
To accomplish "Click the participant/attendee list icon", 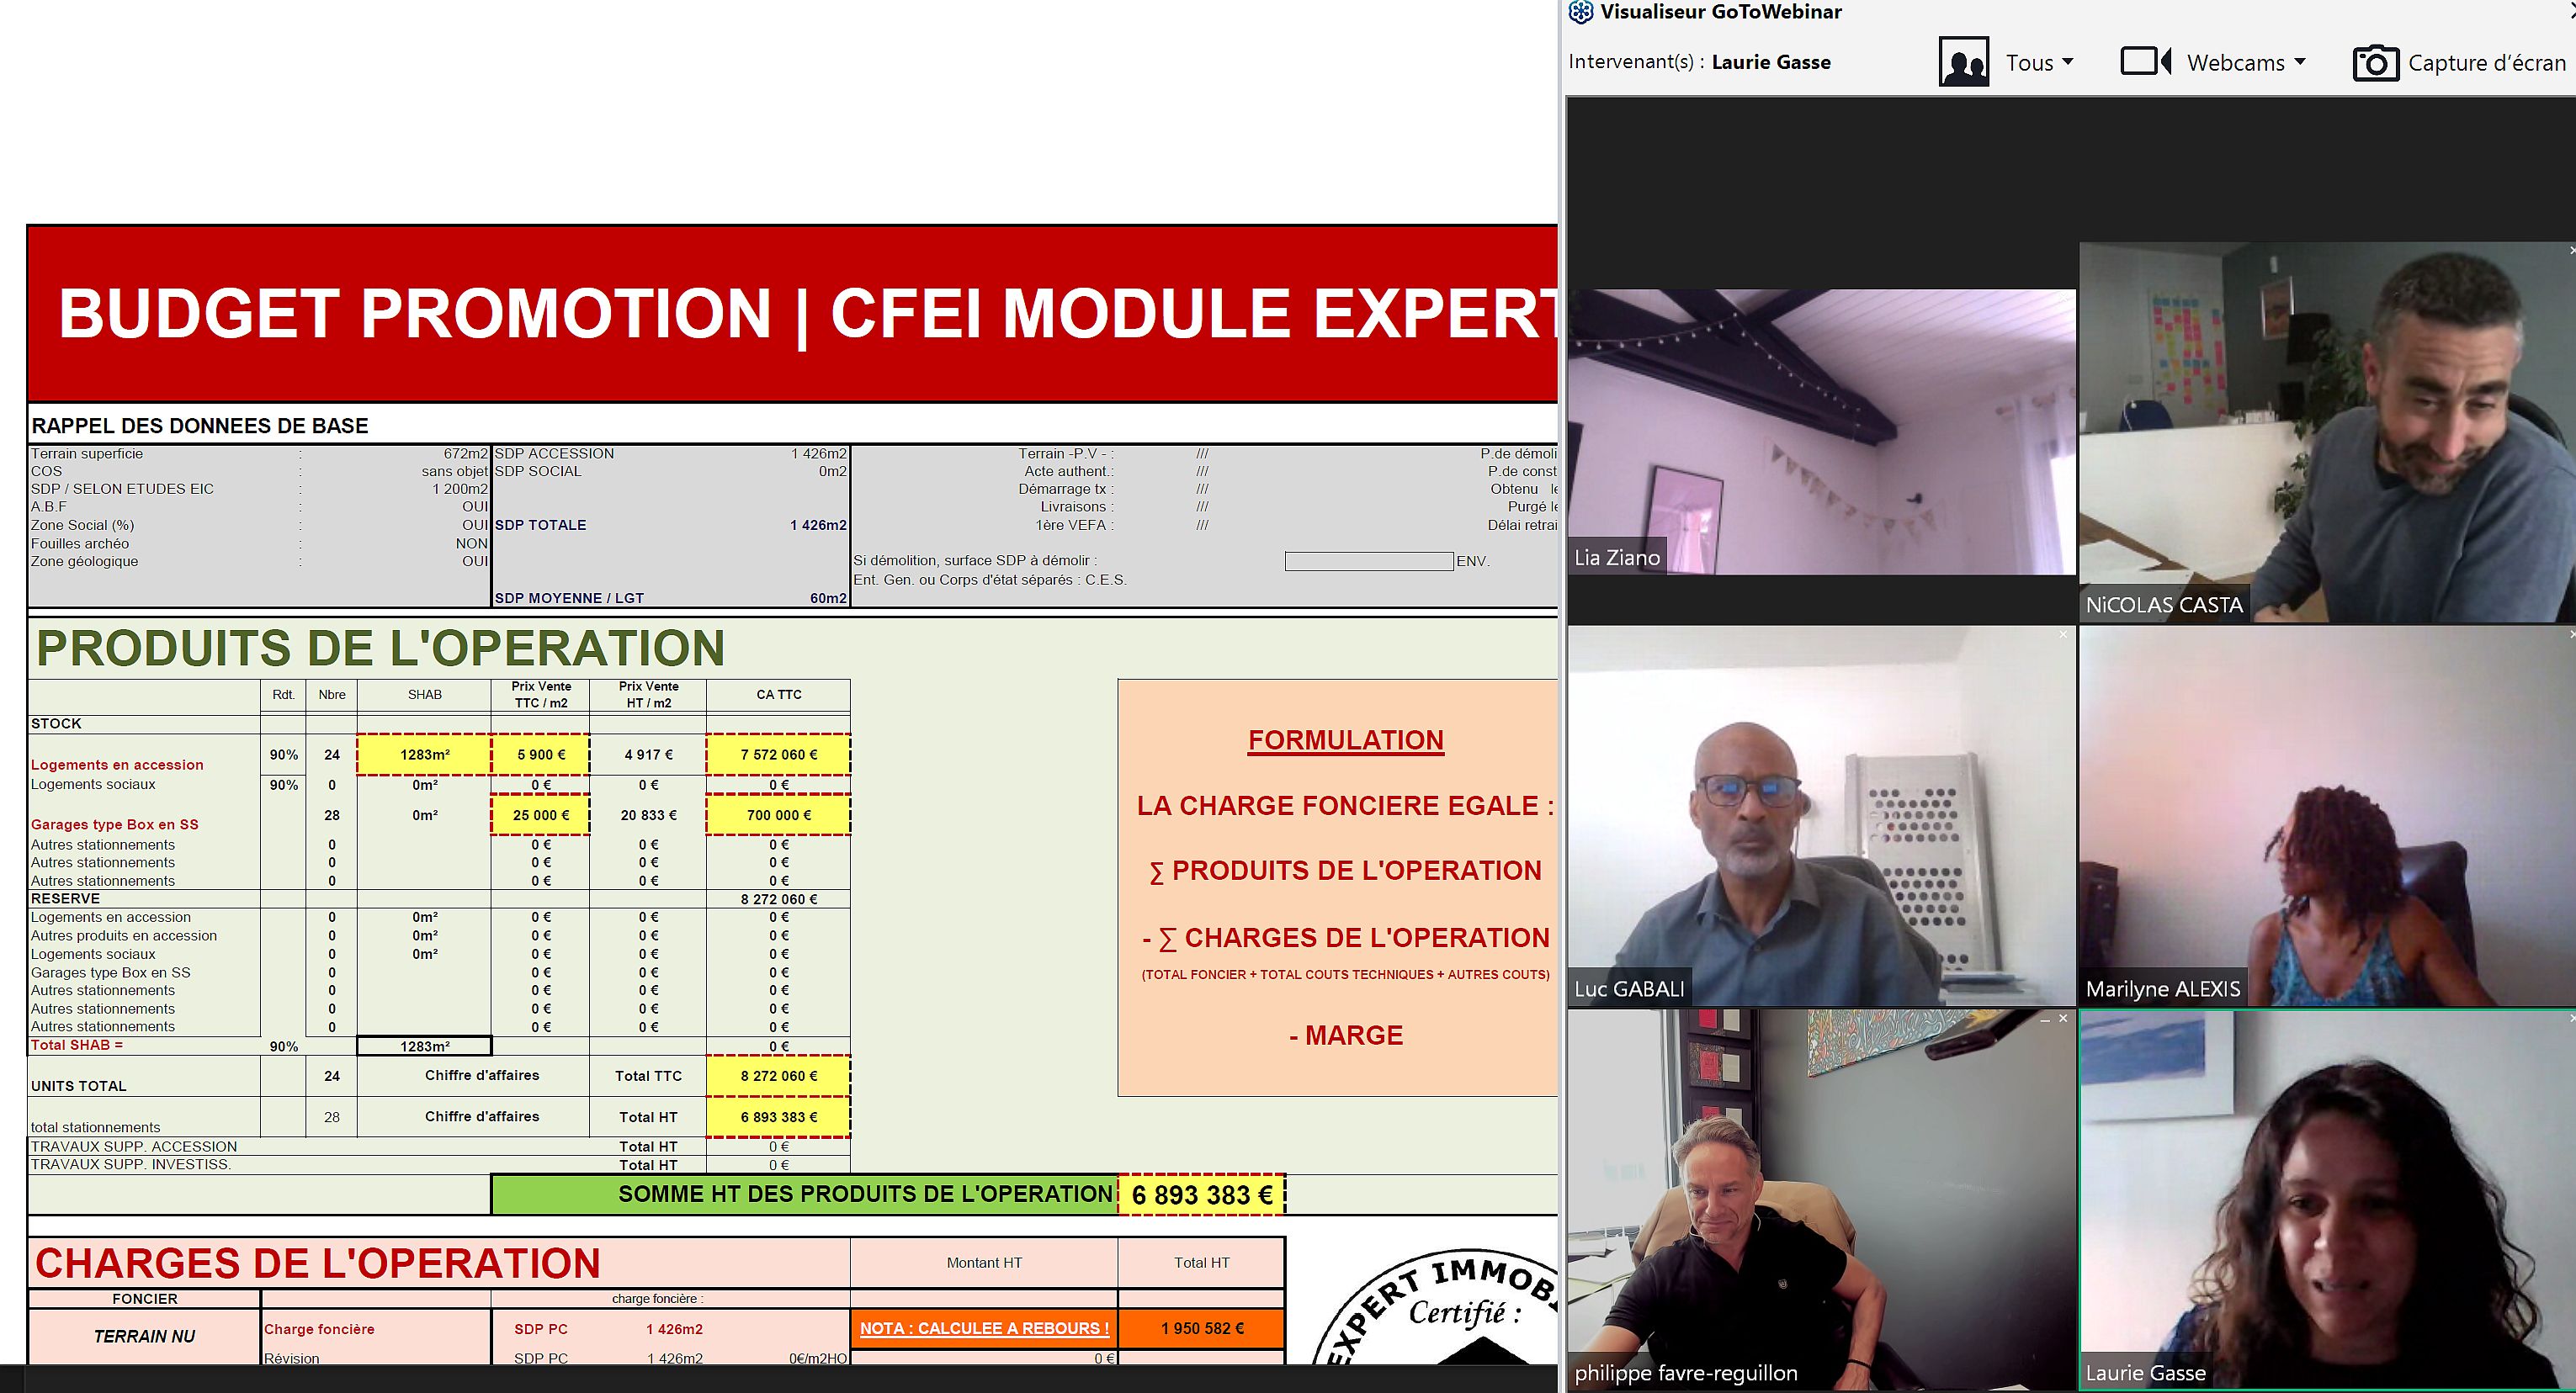I will click(1965, 63).
